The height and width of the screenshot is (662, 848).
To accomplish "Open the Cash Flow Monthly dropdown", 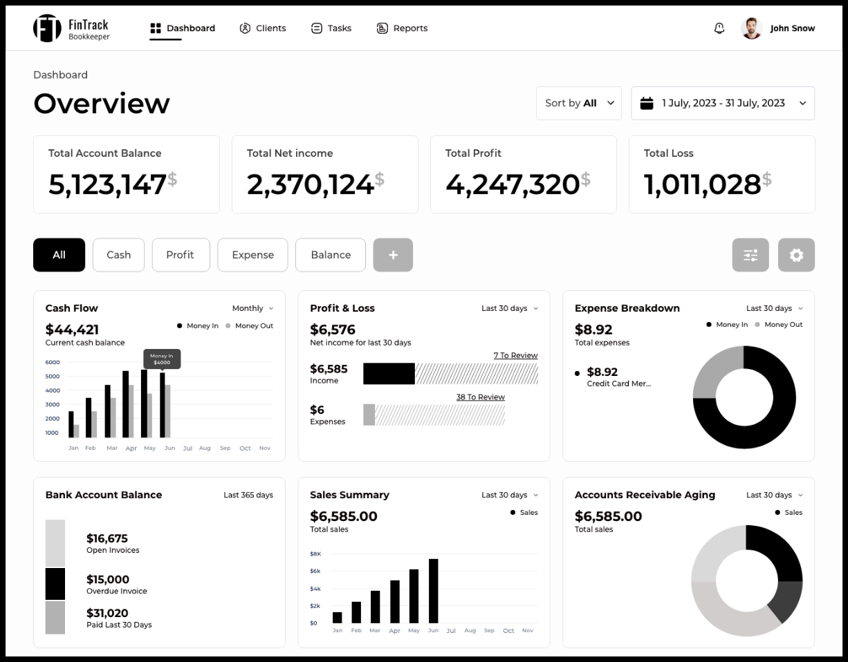I will 252,308.
